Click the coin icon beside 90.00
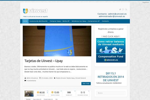Screen dimensions: 150x100 coord(38,92)
